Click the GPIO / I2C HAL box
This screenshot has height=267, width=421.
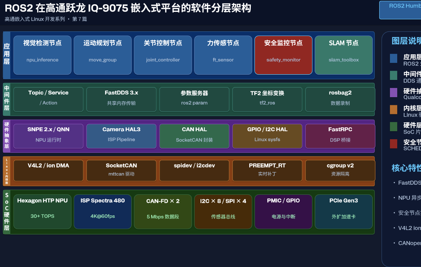click(267, 136)
